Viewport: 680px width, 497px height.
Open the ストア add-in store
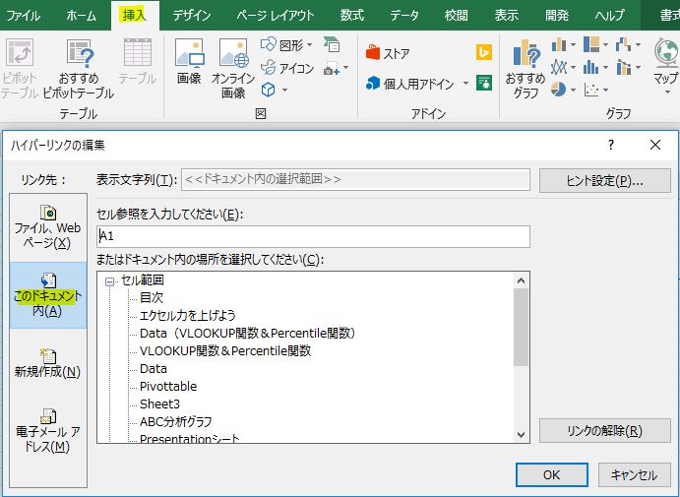tap(388, 53)
